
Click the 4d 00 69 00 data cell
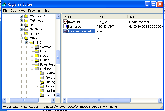[146, 27]
